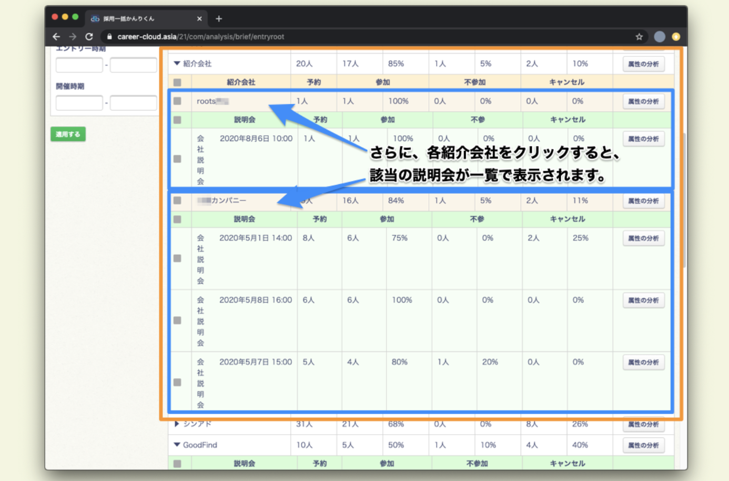Click 属性の分析 button for roots row
The height and width of the screenshot is (481, 729).
643,102
